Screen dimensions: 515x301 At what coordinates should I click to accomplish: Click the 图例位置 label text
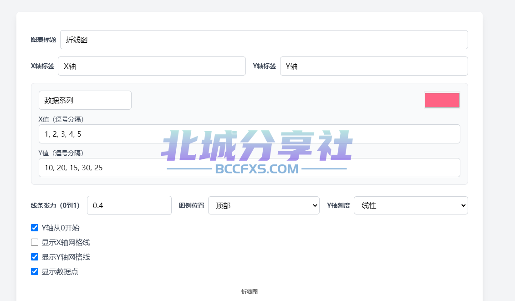(192, 205)
